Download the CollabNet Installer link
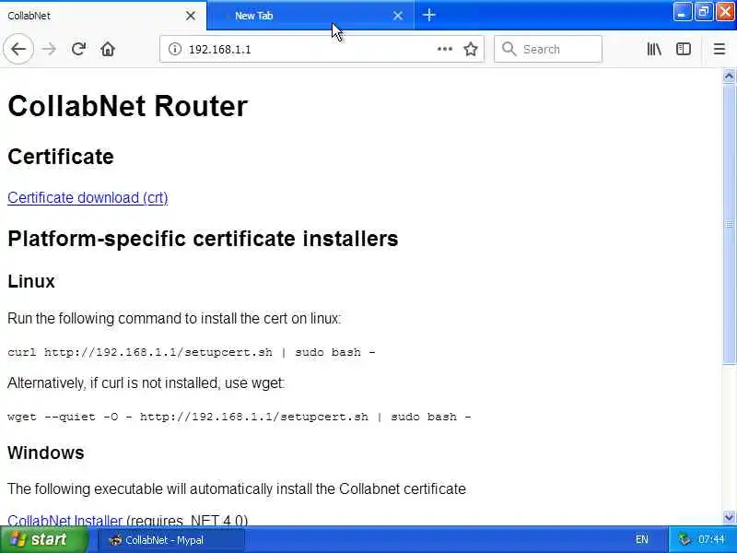 click(64, 520)
